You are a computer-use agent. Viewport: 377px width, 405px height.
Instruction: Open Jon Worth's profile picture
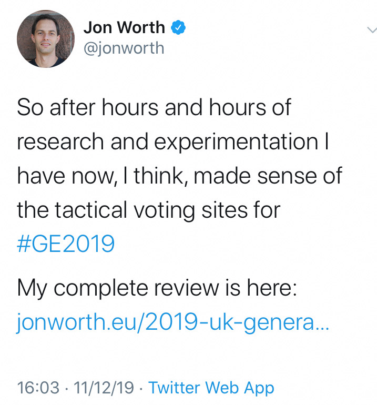point(46,39)
